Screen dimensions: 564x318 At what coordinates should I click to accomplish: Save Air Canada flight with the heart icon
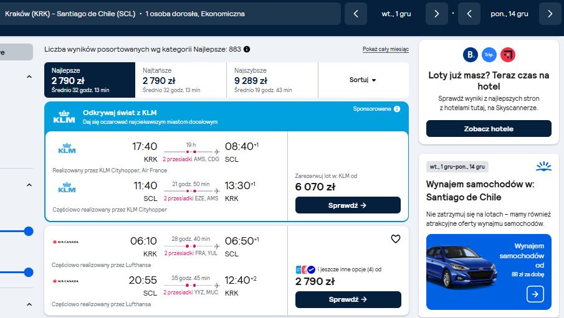click(x=396, y=239)
